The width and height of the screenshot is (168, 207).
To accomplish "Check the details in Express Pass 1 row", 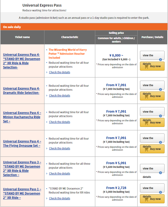I will click(x=60, y=198).
